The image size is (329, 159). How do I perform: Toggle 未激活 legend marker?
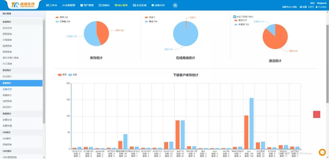click(235, 25)
